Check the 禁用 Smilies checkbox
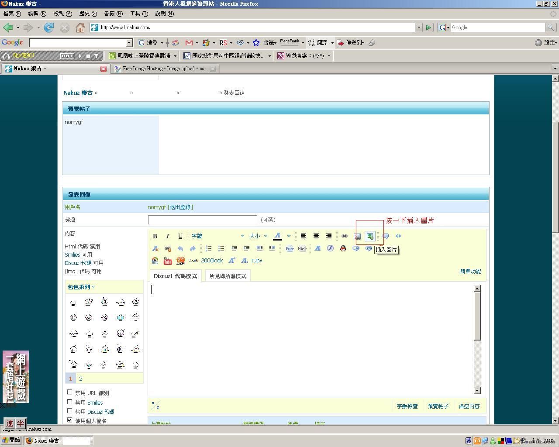The width and height of the screenshot is (559, 447). tap(69, 402)
